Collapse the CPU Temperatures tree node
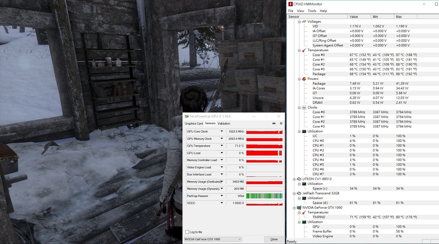439x244 pixels. pyautogui.click(x=299, y=50)
